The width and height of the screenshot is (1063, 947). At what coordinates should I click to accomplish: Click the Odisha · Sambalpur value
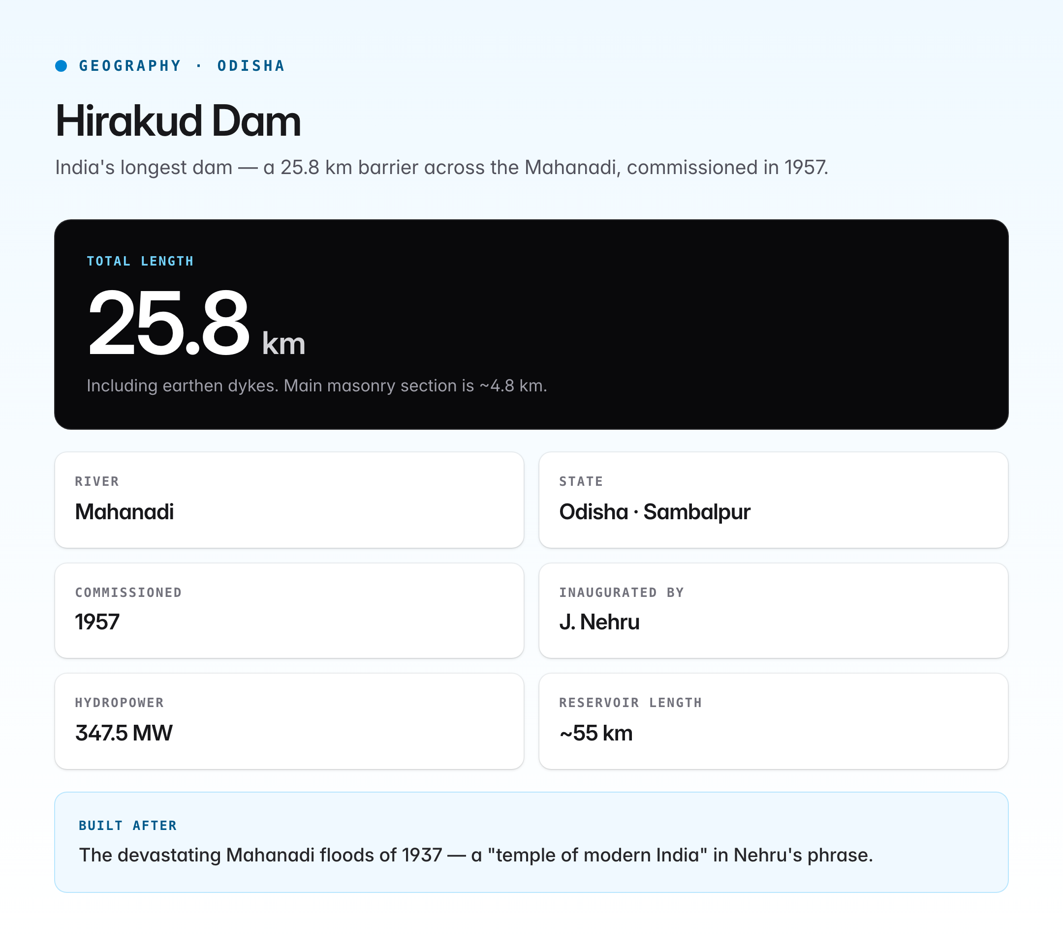click(655, 512)
